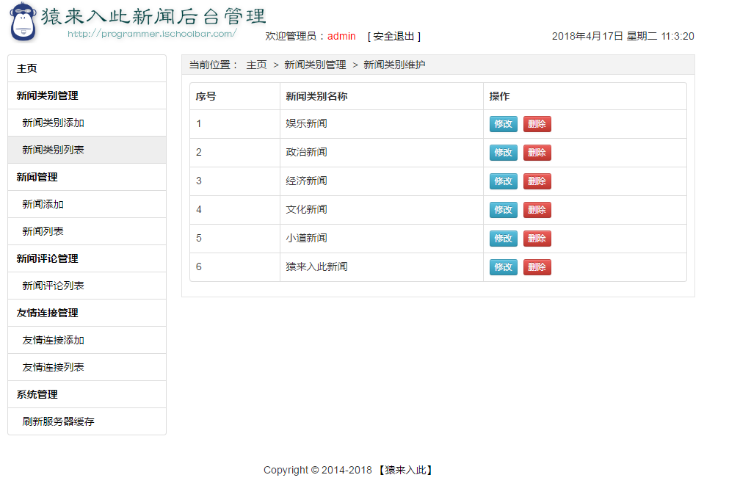This screenshot has width=740, height=497.
Task: Click the 猿来入此新闻后台管理 title
Action: pos(153,17)
